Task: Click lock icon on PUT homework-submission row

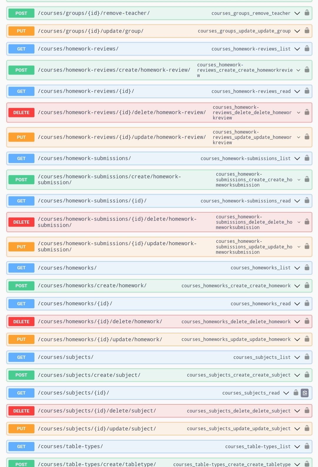Action: 307,246
